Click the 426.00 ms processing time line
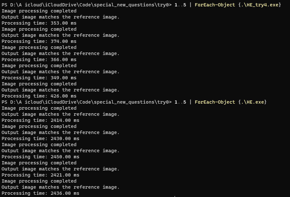 click(39, 96)
